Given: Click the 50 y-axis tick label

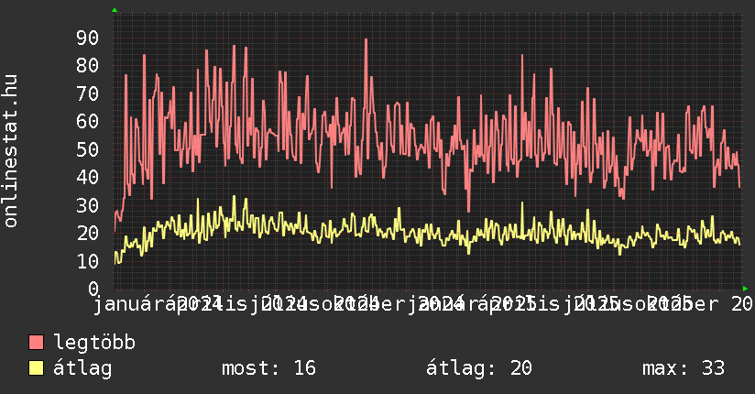Looking at the screenshot, I should point(87,149).
